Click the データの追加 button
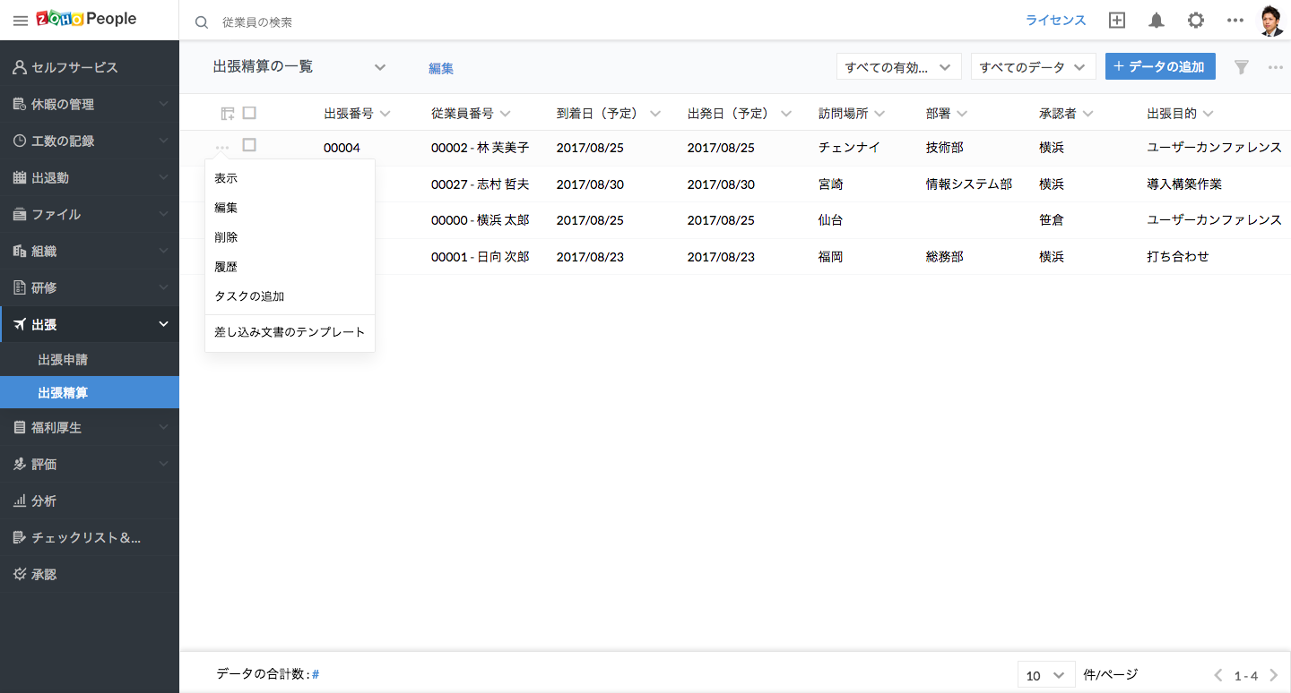This screenshot has height=693, width=1291. click(x=1160, y=67)
